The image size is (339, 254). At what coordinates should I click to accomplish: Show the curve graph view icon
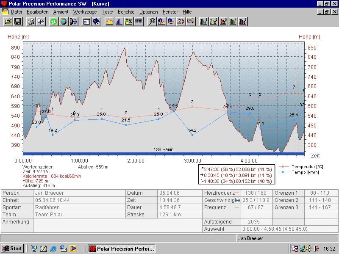tap(109, 21)
